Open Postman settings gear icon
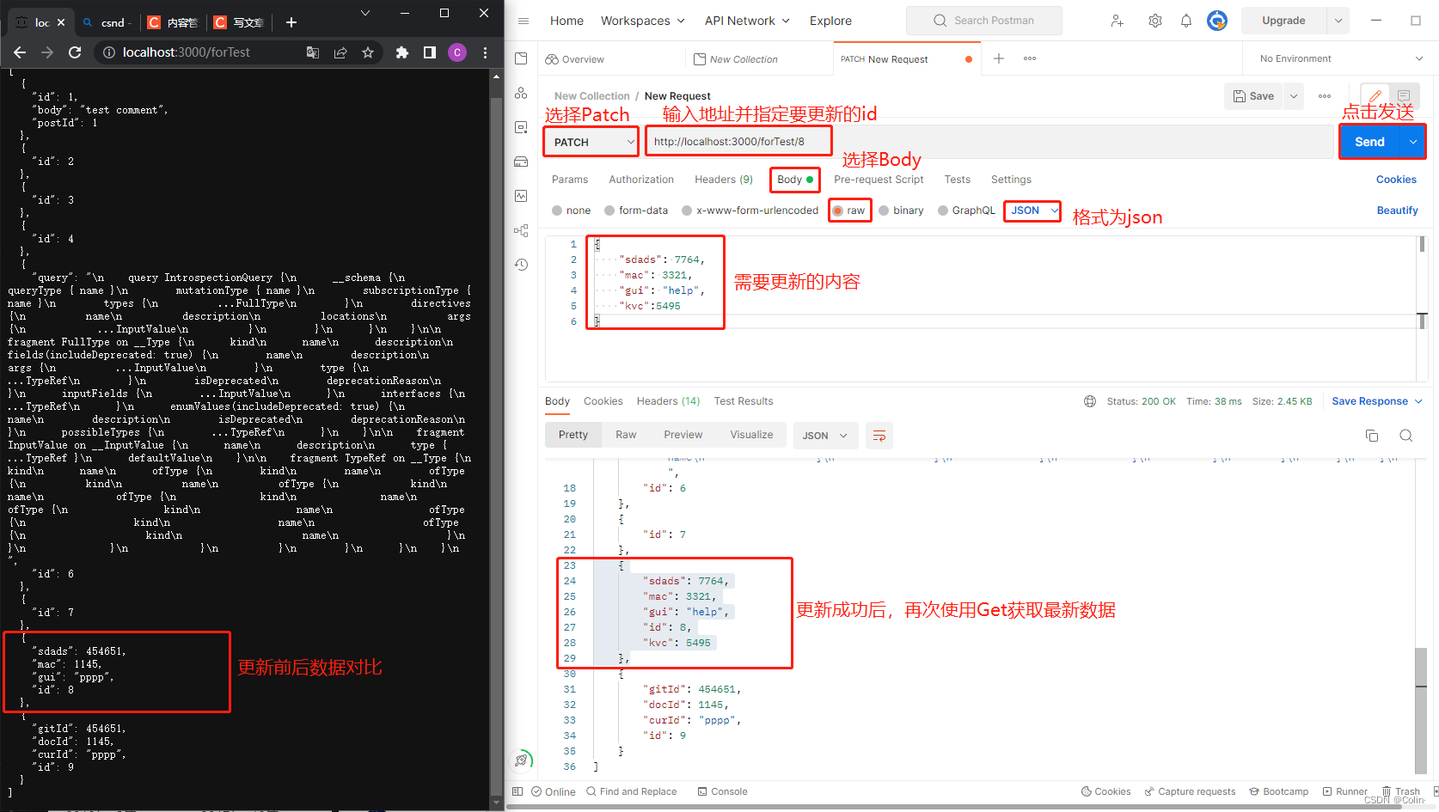The image size is (1439, 812). coord(1154,21)
